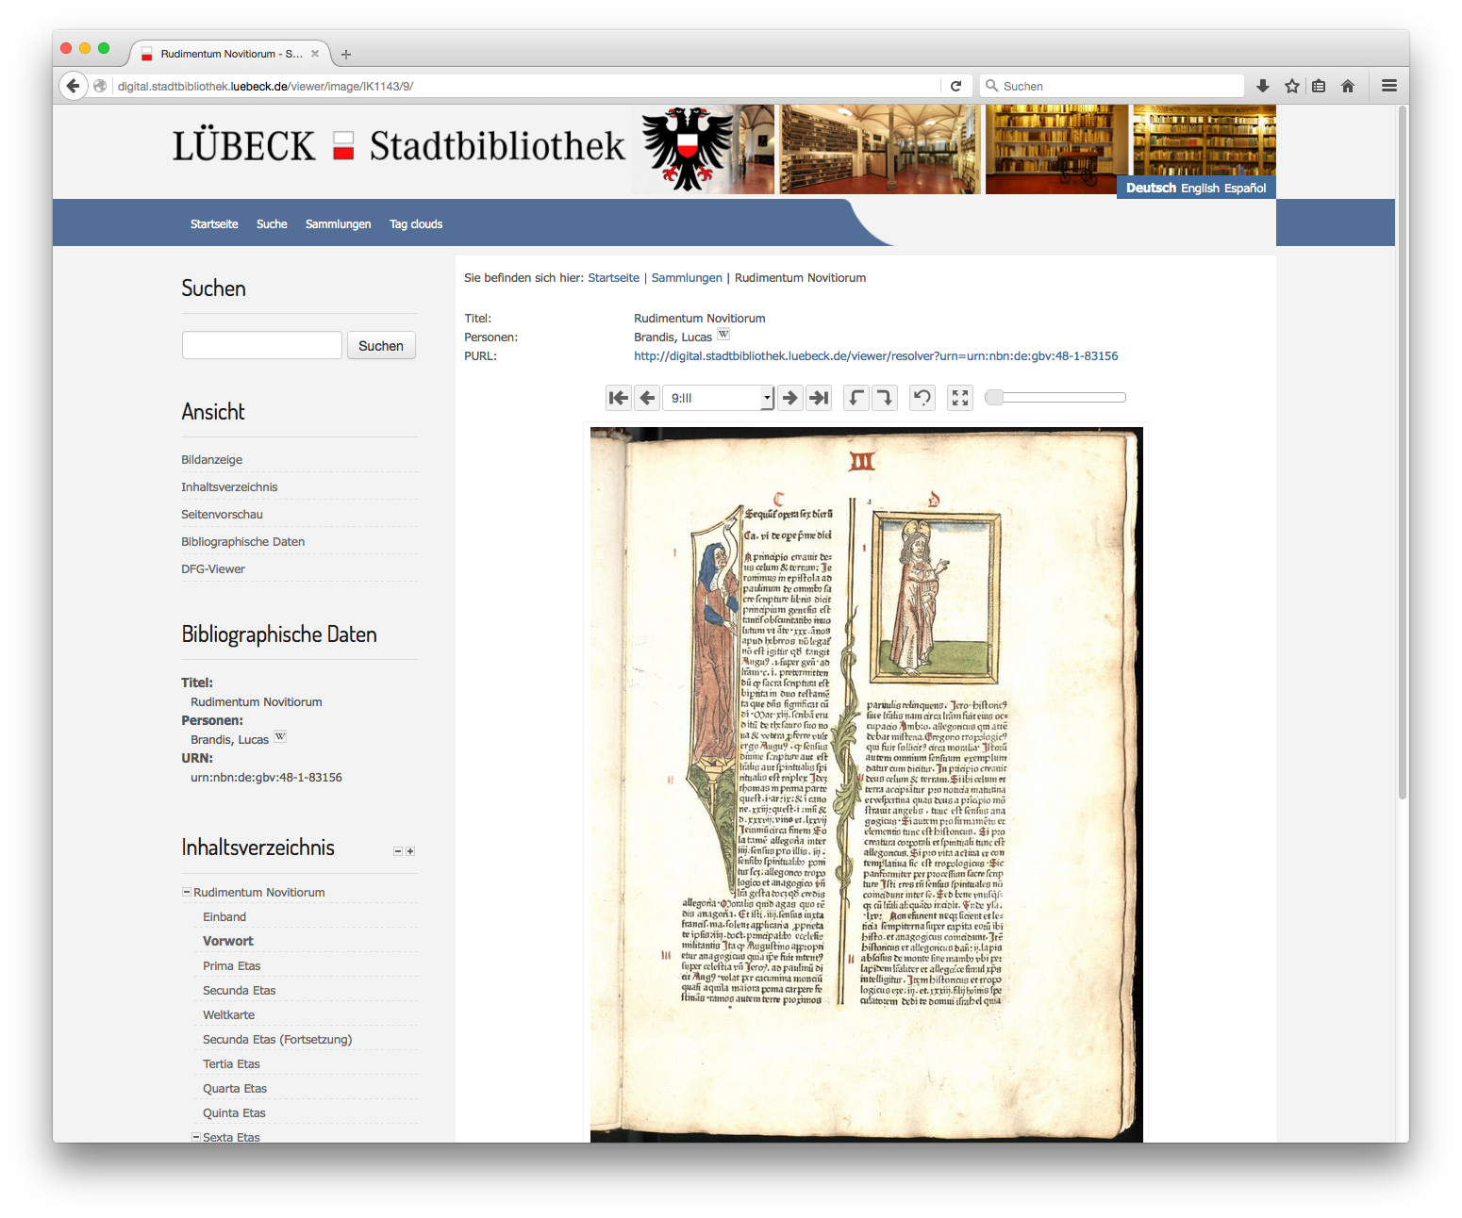
Task: Select Secunda Etas in table of contents
Action: pos(240,991)
